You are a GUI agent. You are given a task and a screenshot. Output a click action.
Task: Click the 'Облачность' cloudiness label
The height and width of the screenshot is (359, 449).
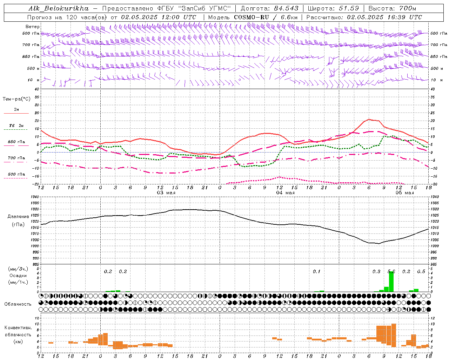pyautogui.click(x=18, y=304)
